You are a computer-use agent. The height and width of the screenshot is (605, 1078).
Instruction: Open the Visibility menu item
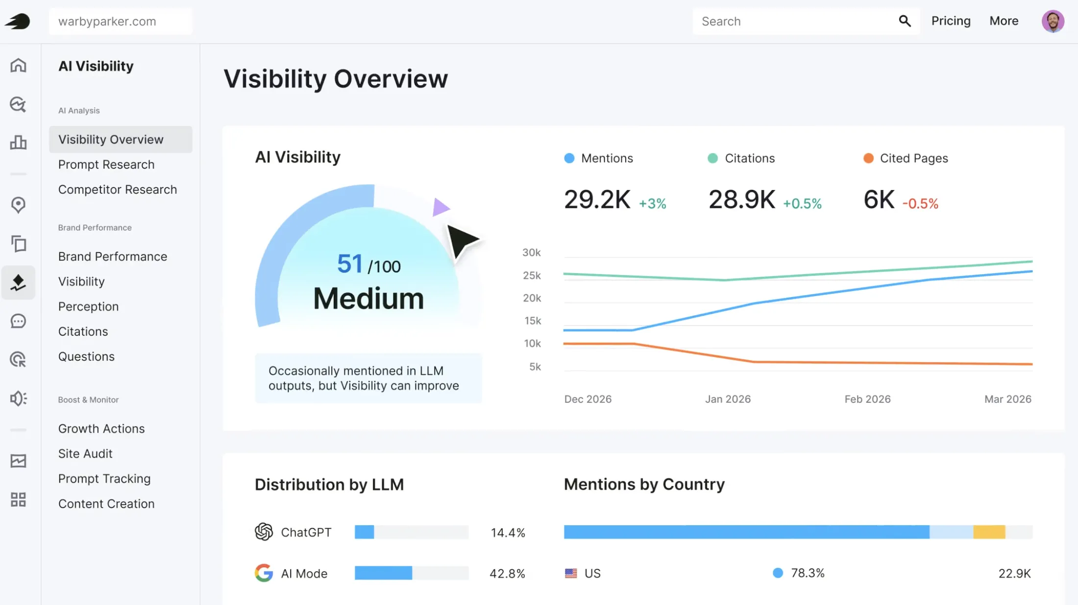tap(81, 281)
